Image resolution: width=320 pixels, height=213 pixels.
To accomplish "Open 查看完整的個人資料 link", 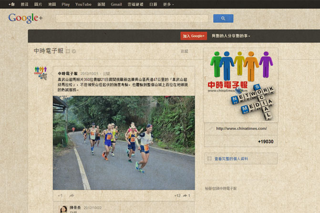I will coord(231,159).
